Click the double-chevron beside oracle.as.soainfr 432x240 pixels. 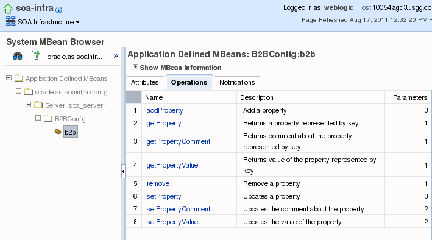tap(116, 56)
